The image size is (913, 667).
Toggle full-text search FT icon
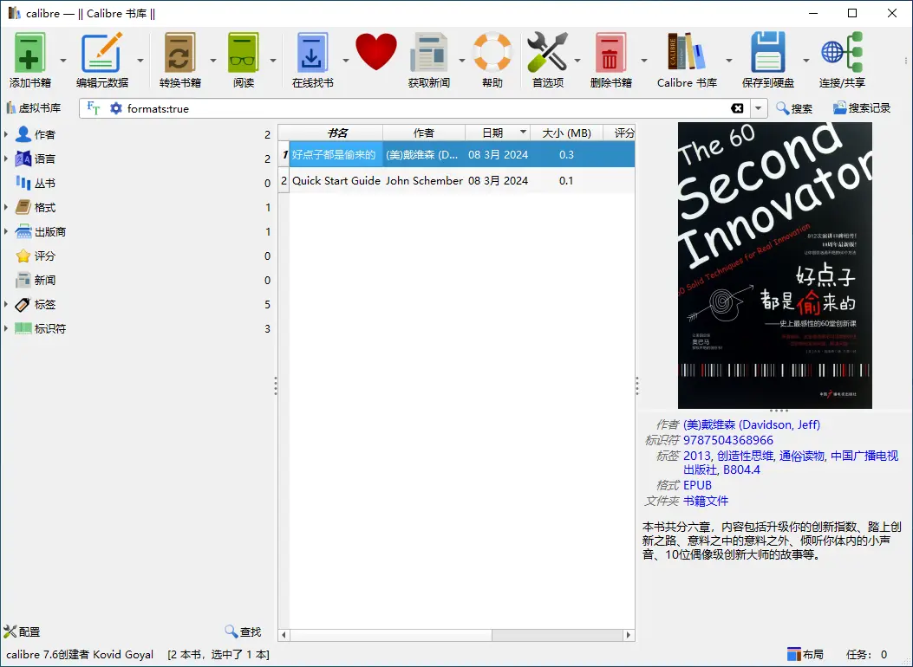(94, 108)
